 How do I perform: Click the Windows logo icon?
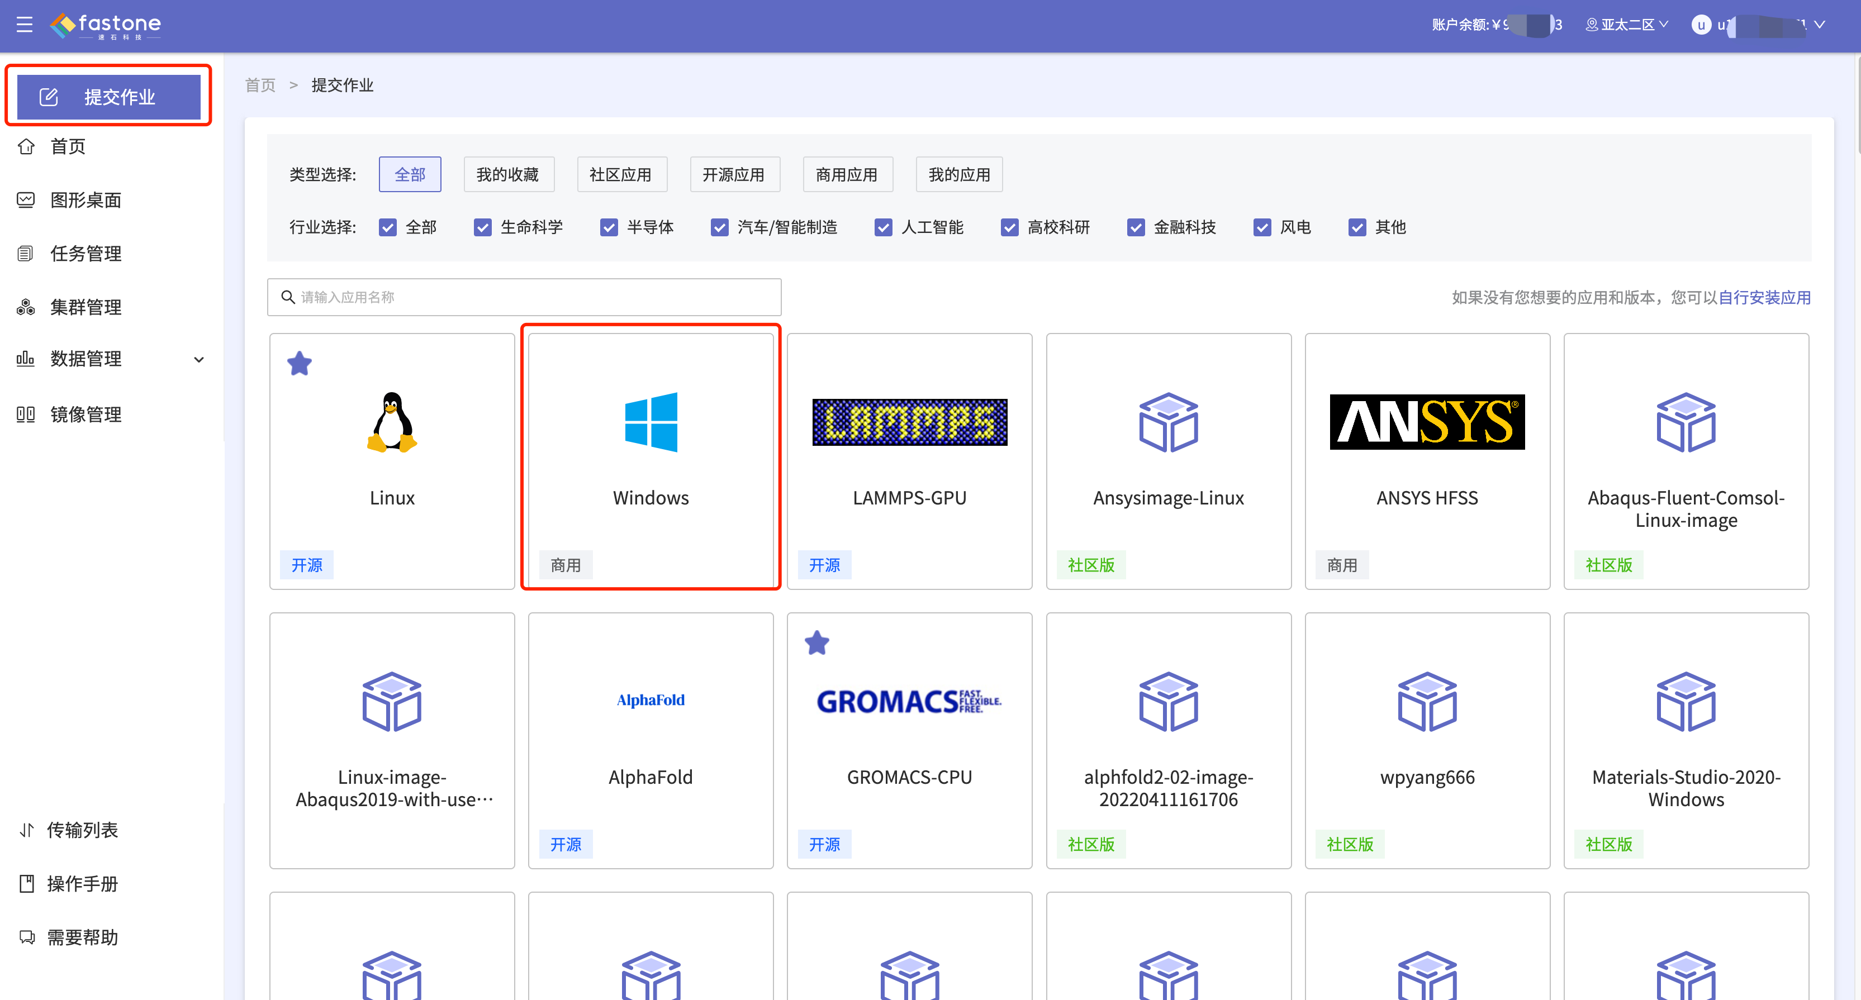pyautogui.click(x=651, y=422)
